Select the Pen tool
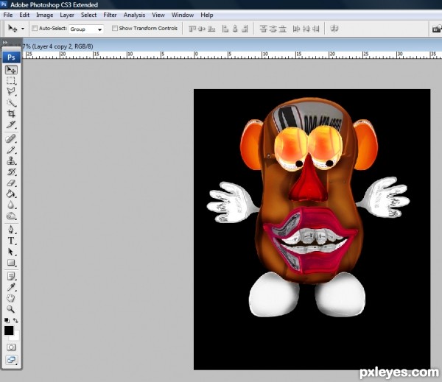The image size is (442, 382). [11, 230]
